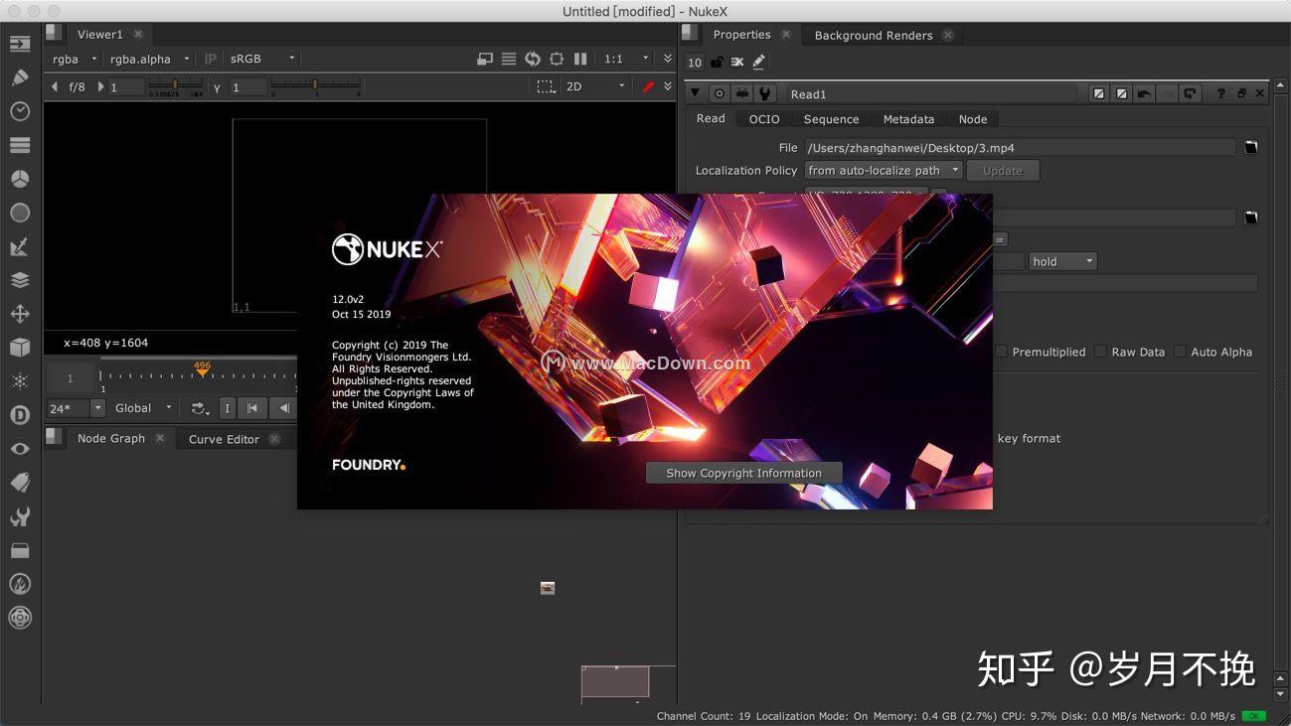Click the timeline frame 496 marker

203,369
